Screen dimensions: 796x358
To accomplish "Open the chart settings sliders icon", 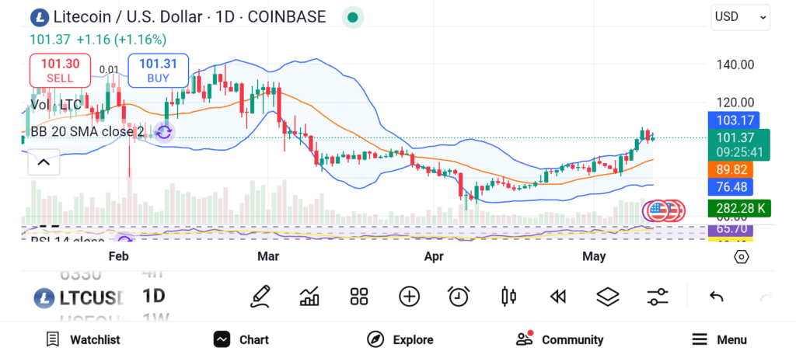I will click(658, 296).
